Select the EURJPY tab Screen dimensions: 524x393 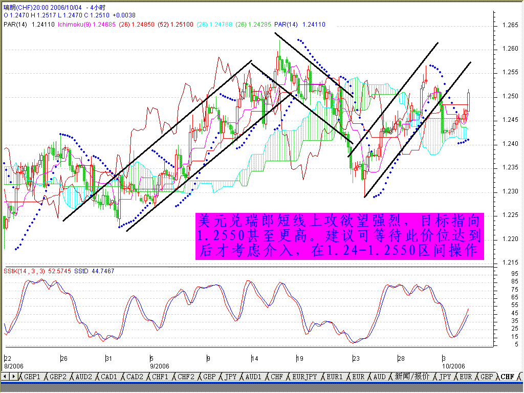click(x=304, y=377)
